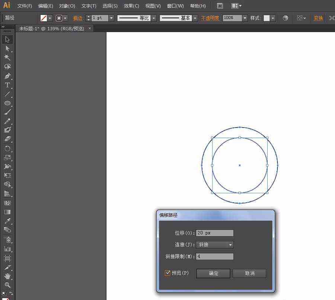Viewport: 335px width, 300px height.
Task: Select the Magic Wand tool
Action: click(7, 57)
